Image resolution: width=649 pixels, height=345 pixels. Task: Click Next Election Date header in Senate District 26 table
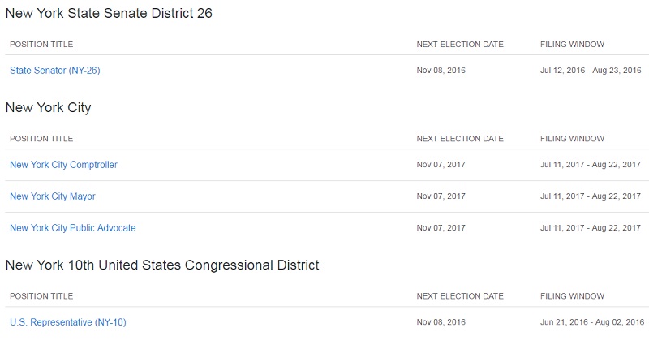click(x=460, y=45)
